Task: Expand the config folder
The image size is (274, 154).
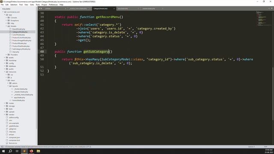Action: pyautogui.click(x=5, y=63)
